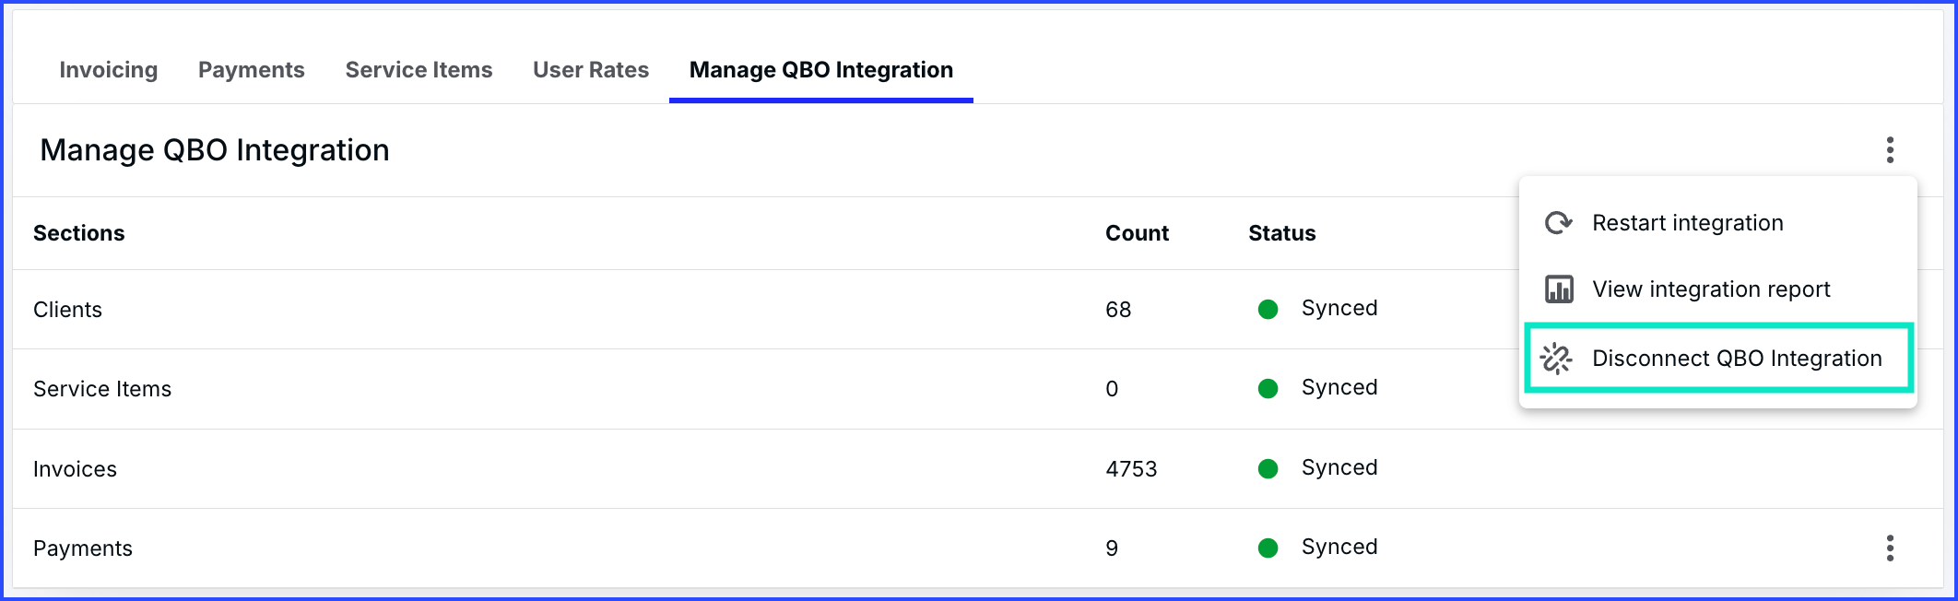Select the Manage QBO Integration tab
This screenshot has height=601, width=1958.
click(821, 70)
